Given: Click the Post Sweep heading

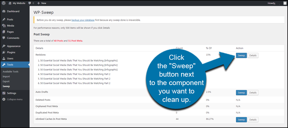Looking at the screenshot, I should tap(42, 34).
